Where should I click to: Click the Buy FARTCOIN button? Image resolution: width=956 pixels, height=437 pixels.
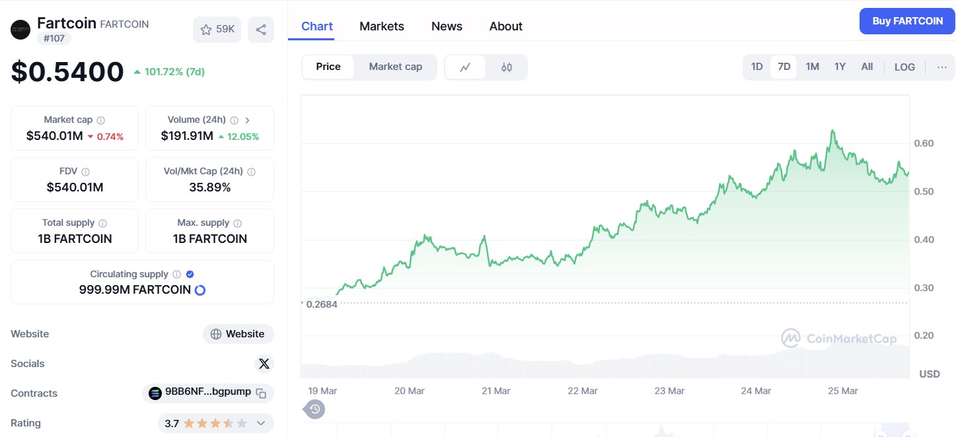(x=906, y=20)
